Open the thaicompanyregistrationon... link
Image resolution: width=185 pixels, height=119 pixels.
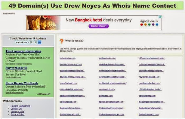point(151,102)
